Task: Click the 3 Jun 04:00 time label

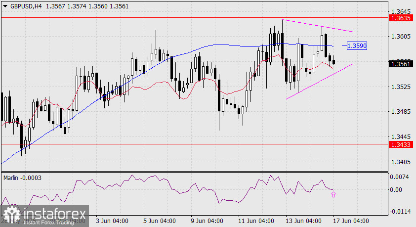Action: (112, 221)
